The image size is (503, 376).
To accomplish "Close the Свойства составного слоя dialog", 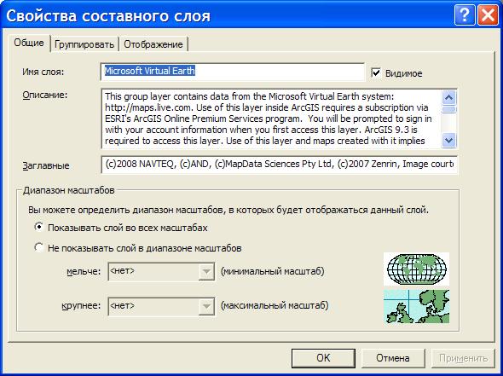I will tap(488, 15).
